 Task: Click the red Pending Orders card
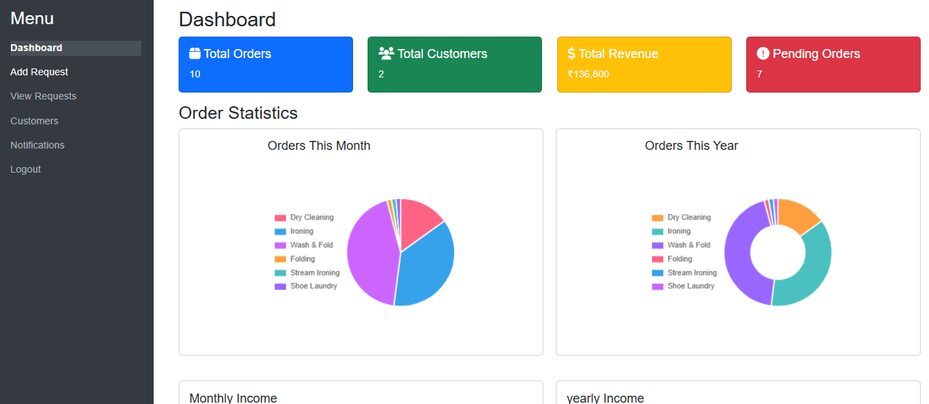(x=833, y=64)
